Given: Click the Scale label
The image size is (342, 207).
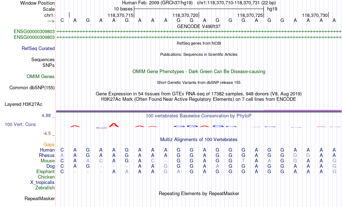Looking at the screenshot, I should [x=49, y=9].
